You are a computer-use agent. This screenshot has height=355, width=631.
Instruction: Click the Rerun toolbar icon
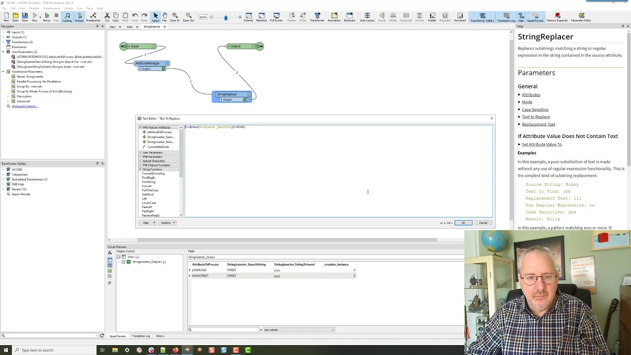point(47,17)
